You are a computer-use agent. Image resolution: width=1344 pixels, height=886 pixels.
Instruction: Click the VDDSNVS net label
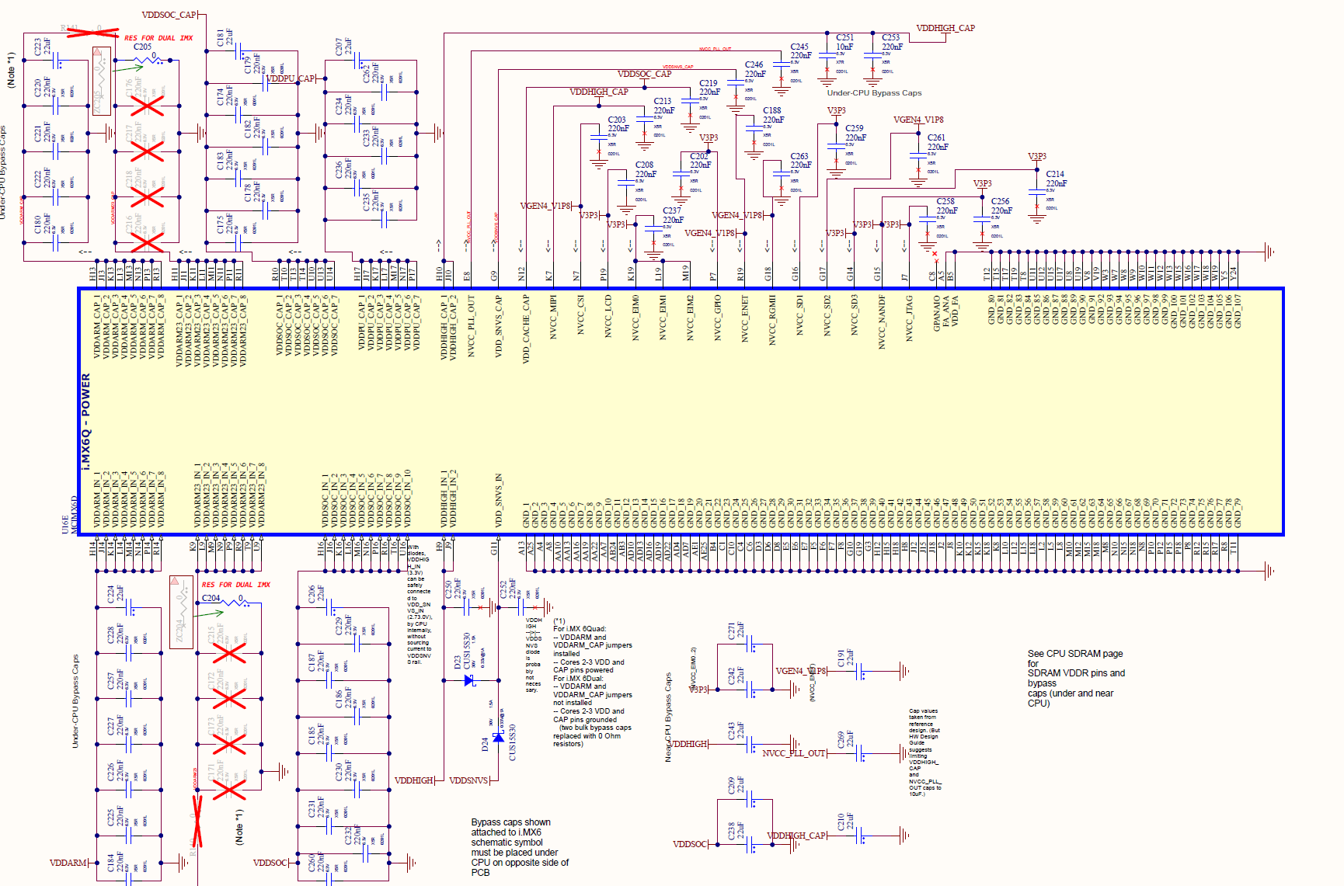(x=468, y=780)
